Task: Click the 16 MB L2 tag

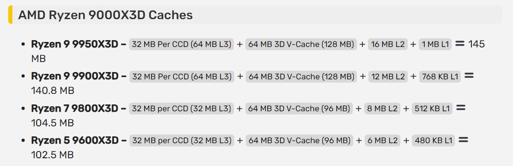Action: (388, 44)
